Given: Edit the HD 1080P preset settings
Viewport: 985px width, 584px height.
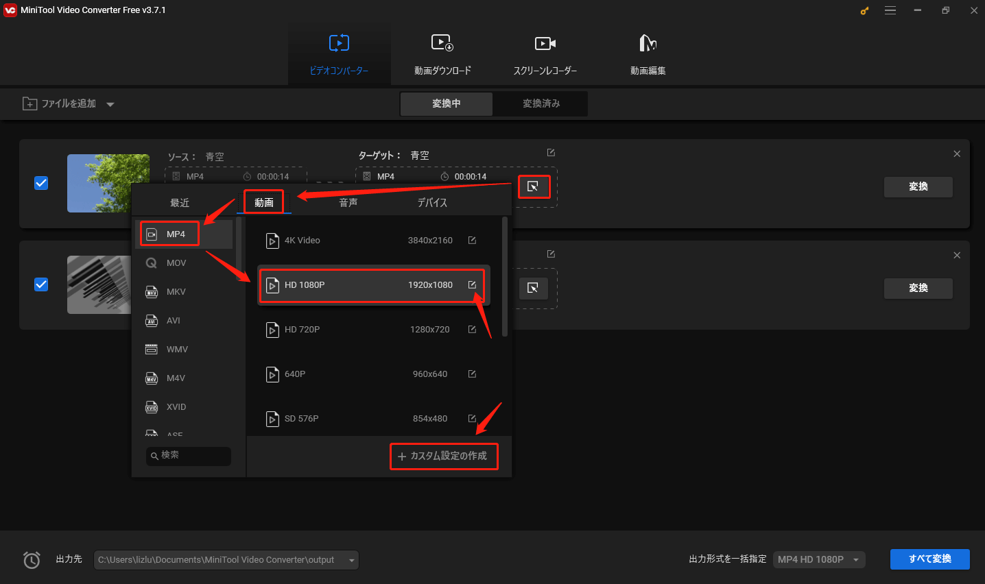Looking at the screenshot, I should 472,285.
